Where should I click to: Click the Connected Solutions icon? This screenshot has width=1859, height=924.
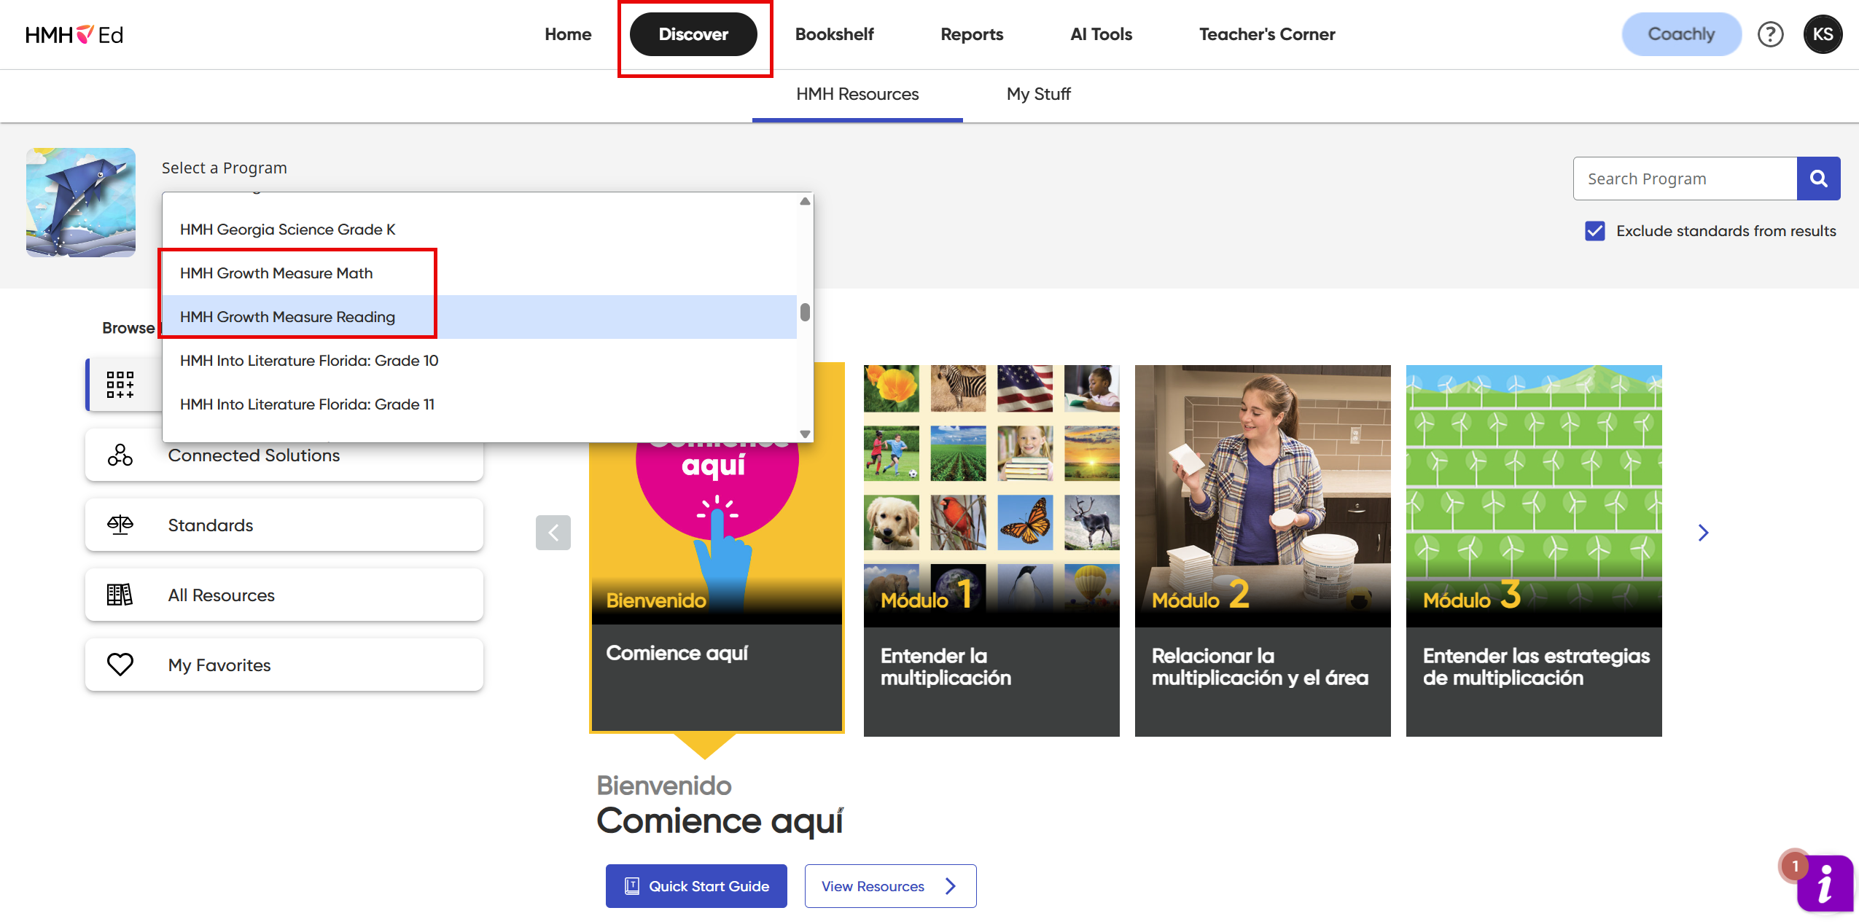coord(120,455)
